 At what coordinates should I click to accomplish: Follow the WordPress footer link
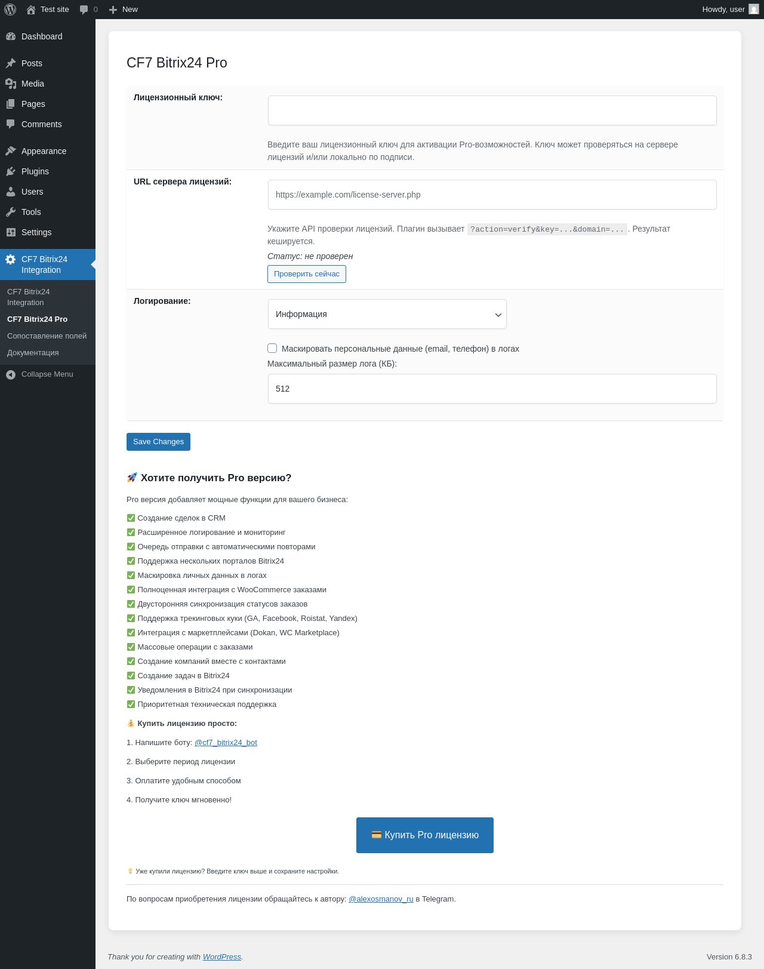point(222,957)
